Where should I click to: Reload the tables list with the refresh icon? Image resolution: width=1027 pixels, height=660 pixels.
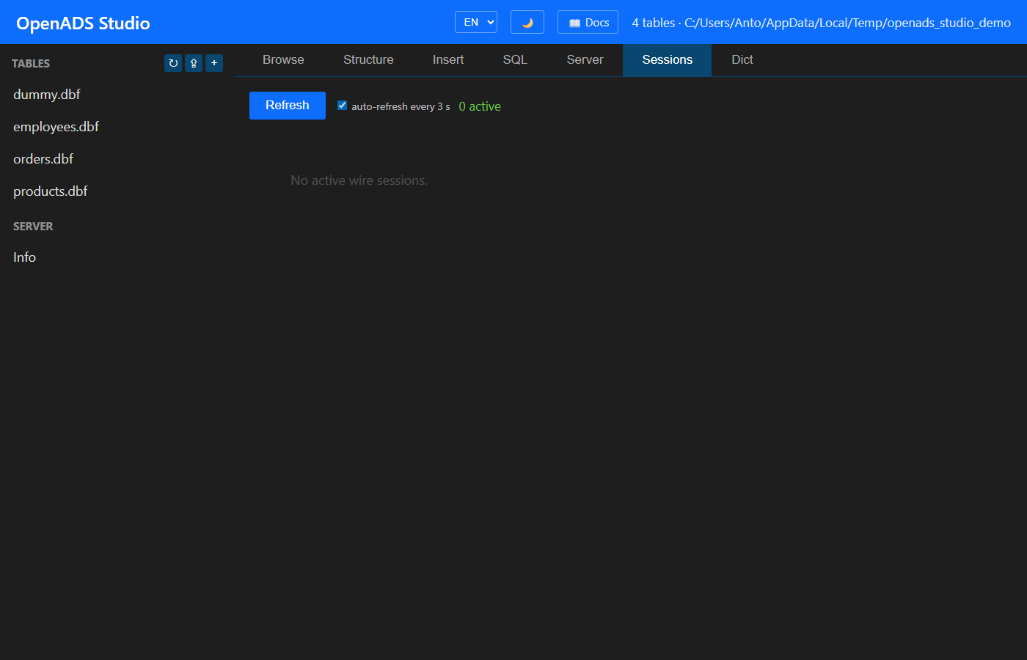pyautogui.click(x=173, y=63)
